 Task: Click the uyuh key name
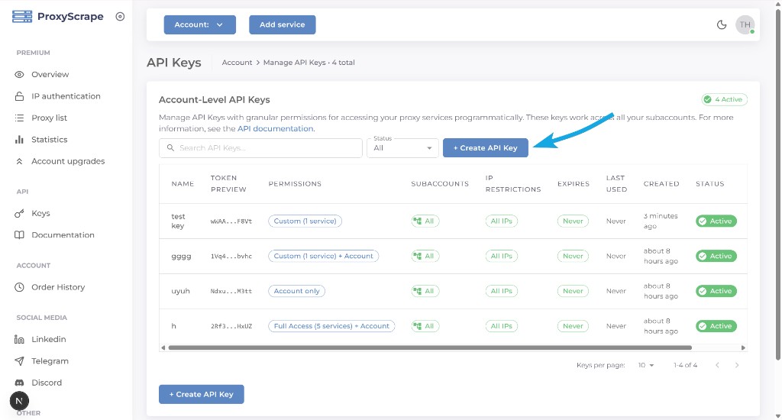click(x=180, y=291)
